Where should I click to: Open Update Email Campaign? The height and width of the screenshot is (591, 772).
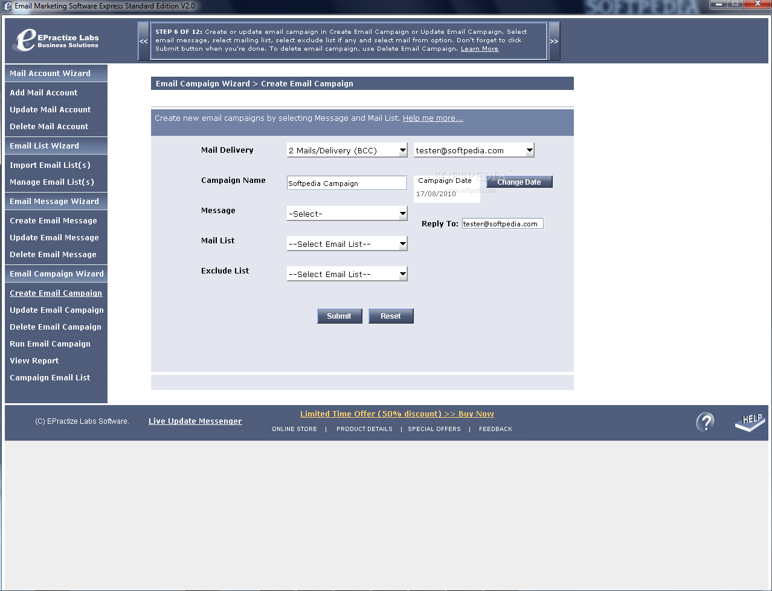[x=57, y=310]
